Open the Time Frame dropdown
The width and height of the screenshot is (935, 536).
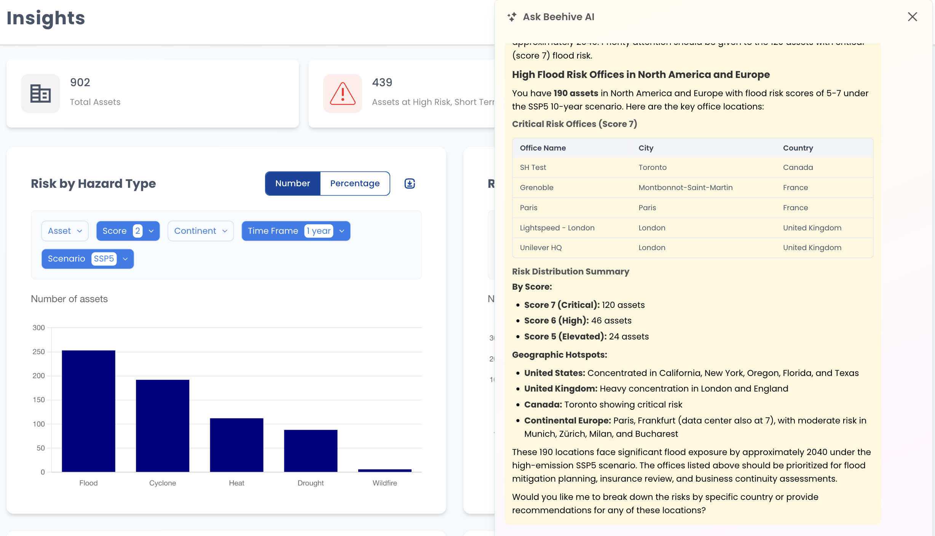pyautogui.click(x=296, y=231)
